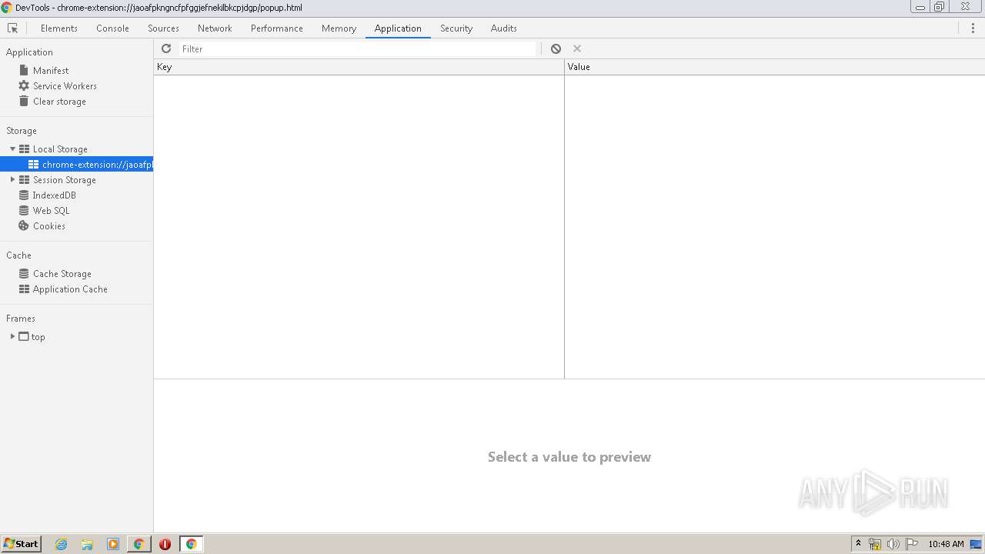The width and height of the screenshot is (985, 554).
Task: Click the Manifest file icon
Action: coord(24,70)
